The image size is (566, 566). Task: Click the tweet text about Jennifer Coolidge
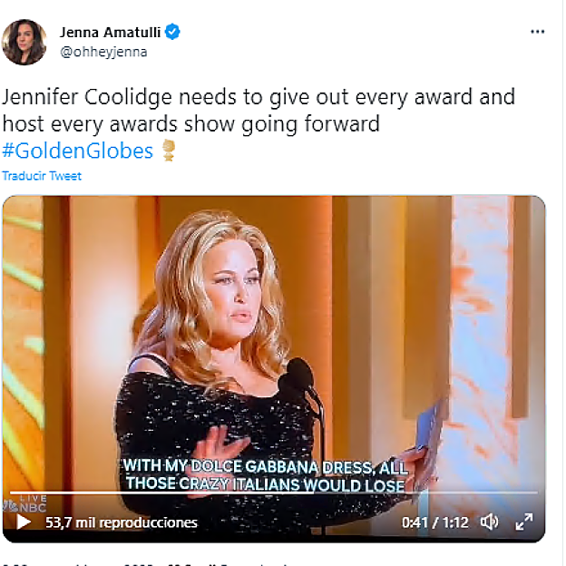pos(259,109)
